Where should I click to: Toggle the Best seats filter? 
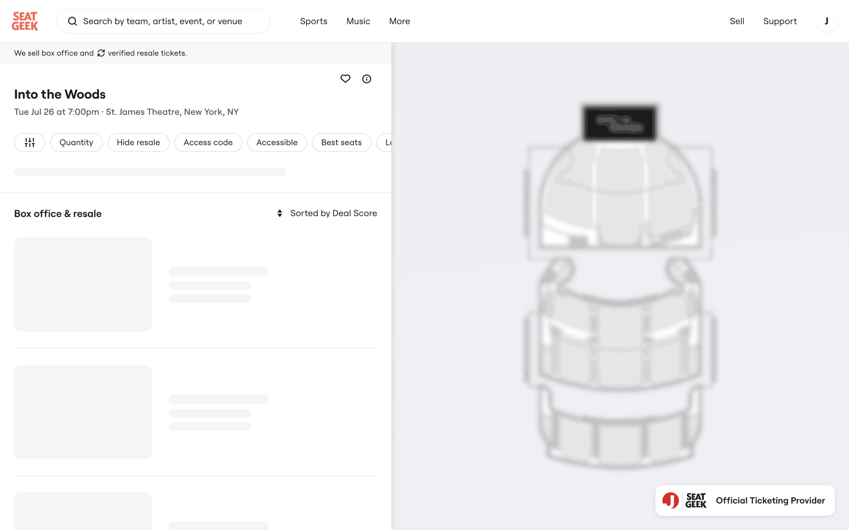(341, 142)
